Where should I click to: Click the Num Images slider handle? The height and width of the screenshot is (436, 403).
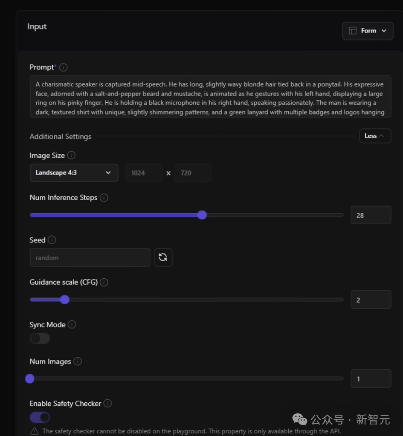[x=30, y=378]
